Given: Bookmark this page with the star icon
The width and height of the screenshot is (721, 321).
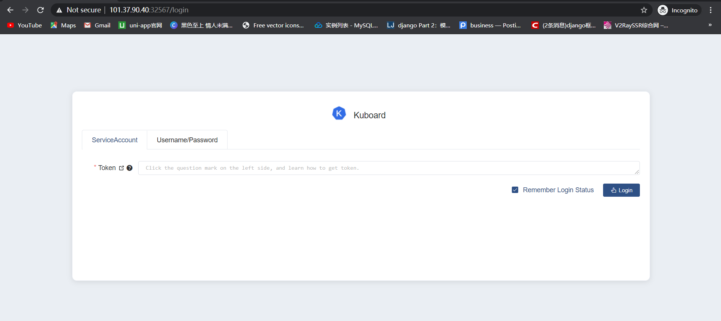Looking at the screenshot, I should [644, 10].
